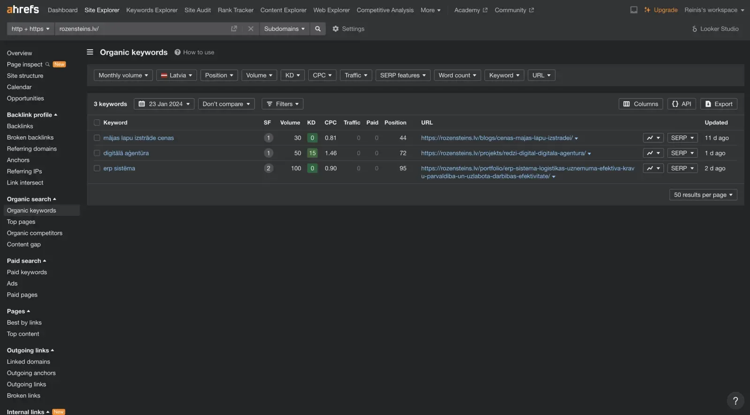Toggle the select-all keywords checkbox
Screen dimensions: 750x415
(x=97, y=123)
